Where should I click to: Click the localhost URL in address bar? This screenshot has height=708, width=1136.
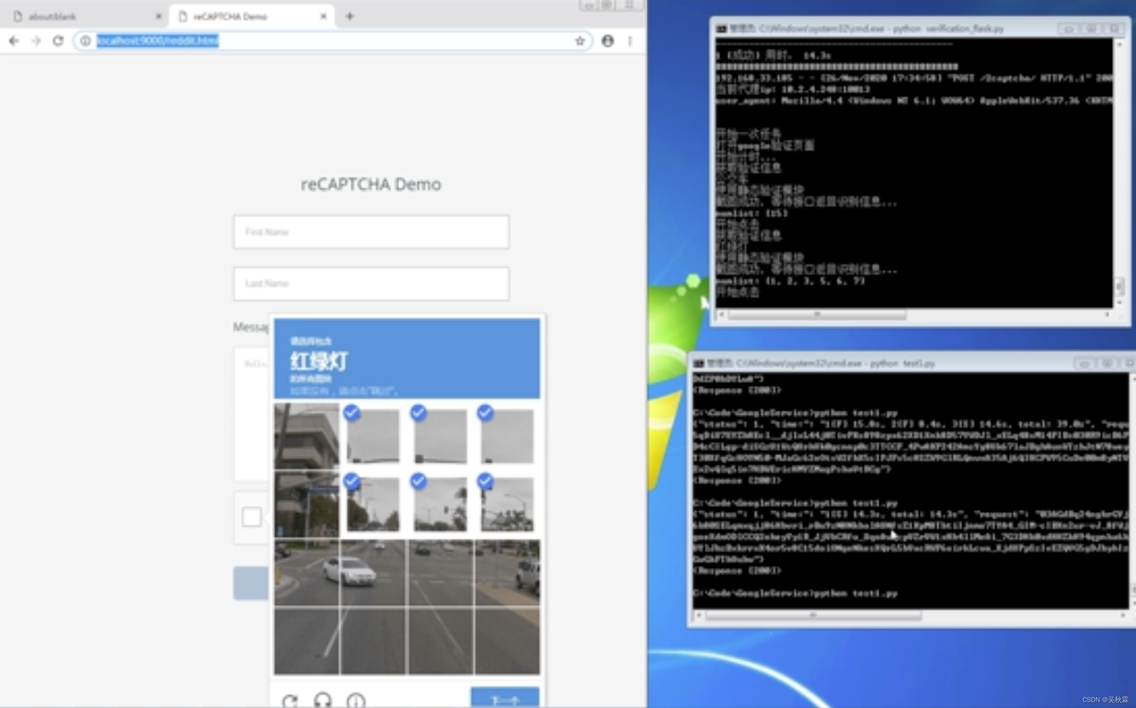pyautogui.click(x=158, y=41)
